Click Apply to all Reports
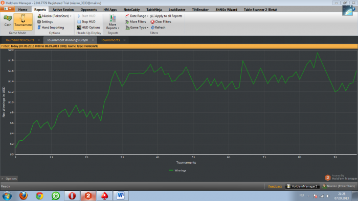This screenshot has height=201, width=358. 166,16
